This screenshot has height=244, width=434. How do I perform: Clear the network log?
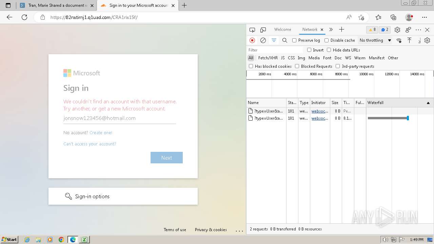pyautogui.click(x=263, y=40)
